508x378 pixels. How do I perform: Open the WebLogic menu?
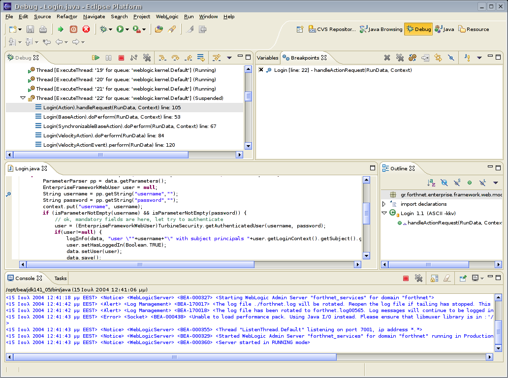[x=167, y=16]
